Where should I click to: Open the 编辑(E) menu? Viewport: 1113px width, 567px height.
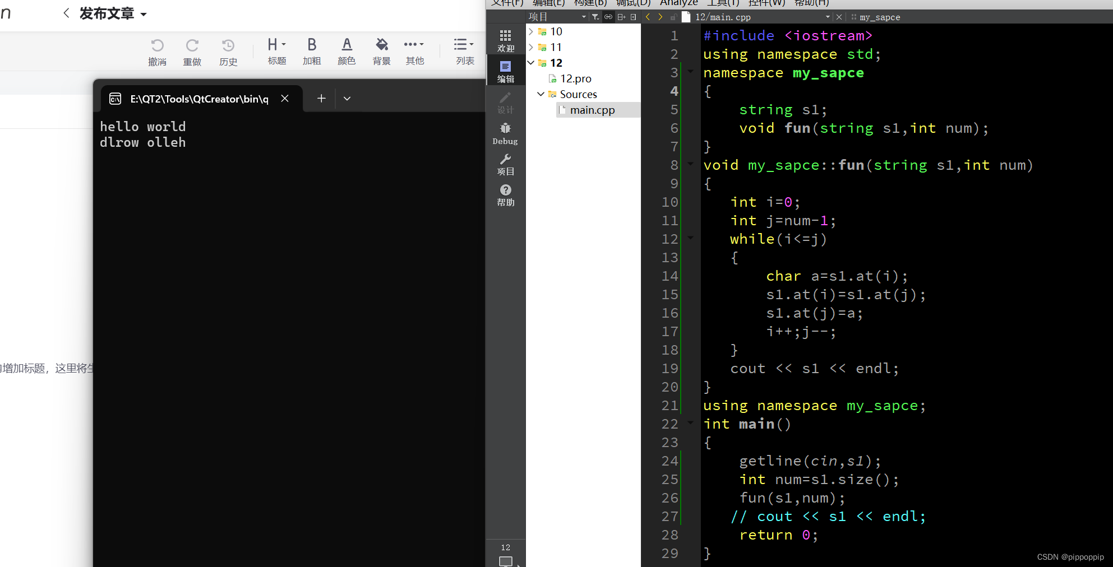click(548, 3)
